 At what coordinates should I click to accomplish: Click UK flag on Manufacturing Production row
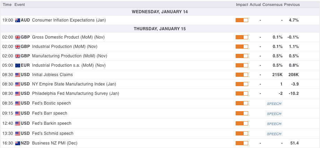(18, 56)
